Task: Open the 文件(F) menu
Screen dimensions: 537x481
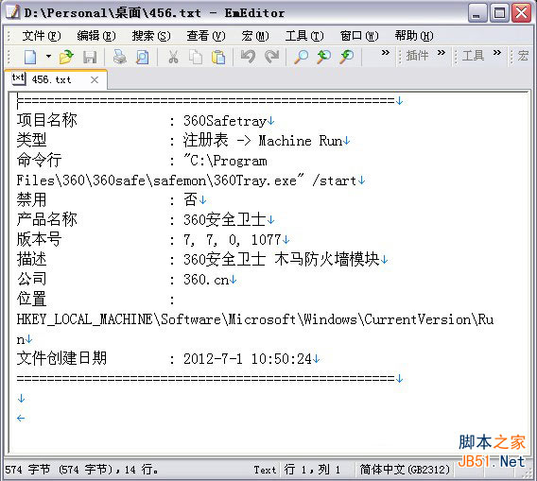Action: tap(42, 36)
